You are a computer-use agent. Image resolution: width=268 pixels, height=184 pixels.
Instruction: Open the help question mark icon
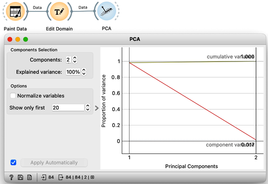pyautogui.click(x=11, y=177)
